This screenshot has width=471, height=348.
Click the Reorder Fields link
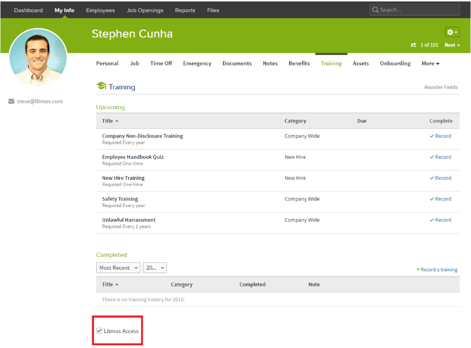point(441,88)
